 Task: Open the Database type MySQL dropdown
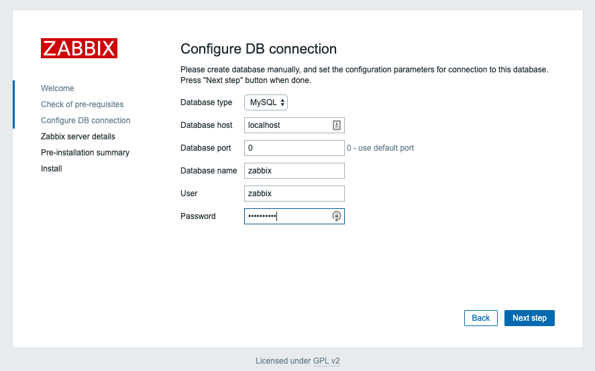[x=266, y=102]
